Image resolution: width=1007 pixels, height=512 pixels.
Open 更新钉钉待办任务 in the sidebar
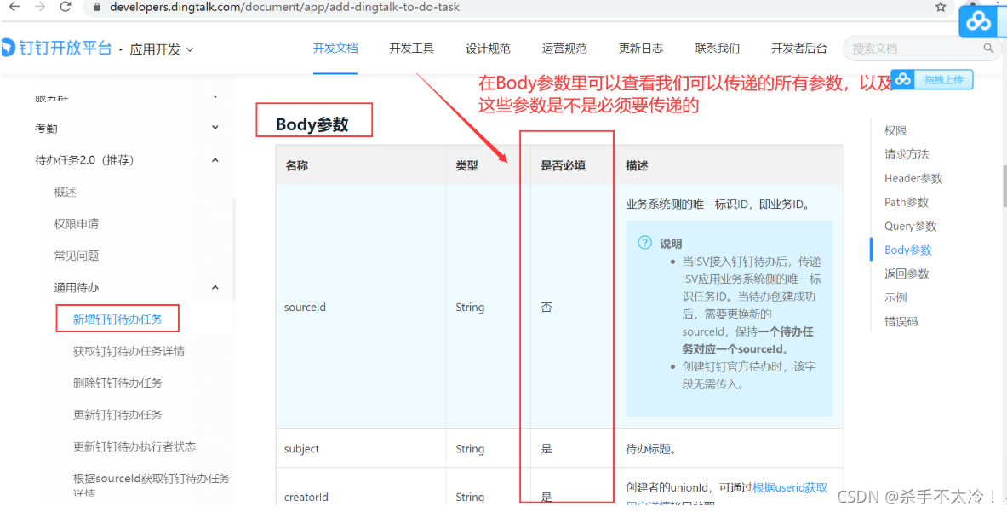tap(118, 414)
